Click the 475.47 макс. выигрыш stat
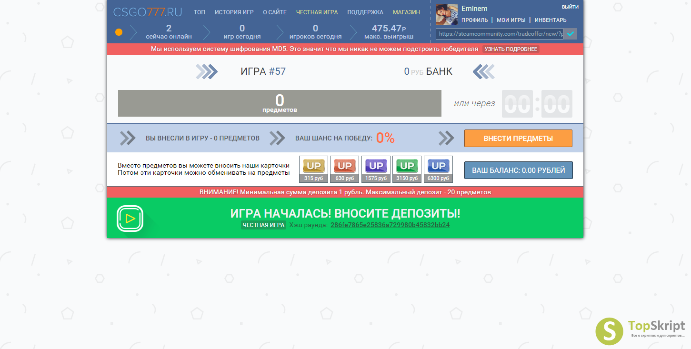The image size is (691, 349). pos(389,32)
